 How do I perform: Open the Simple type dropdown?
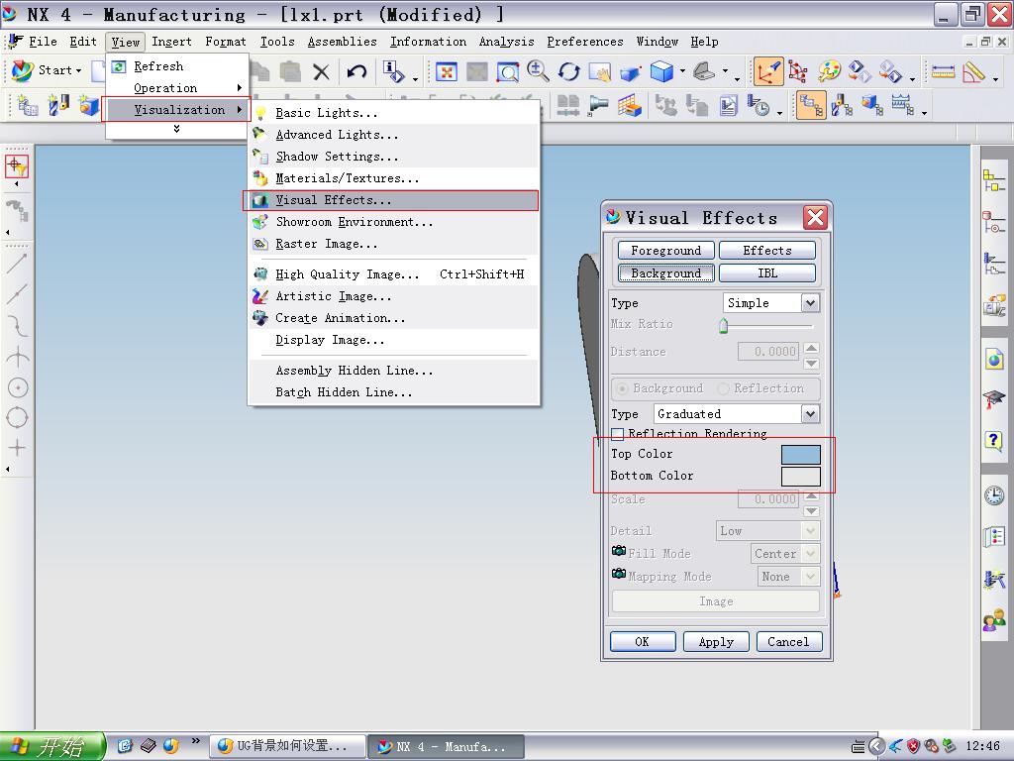coord(770,302)
